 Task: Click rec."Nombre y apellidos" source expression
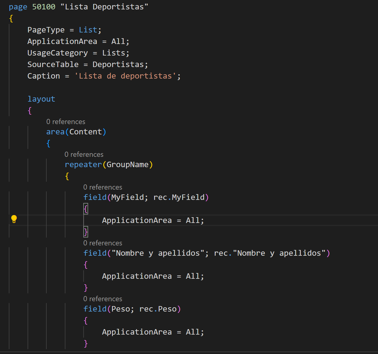pyautogui.click(x=270, y=253)
